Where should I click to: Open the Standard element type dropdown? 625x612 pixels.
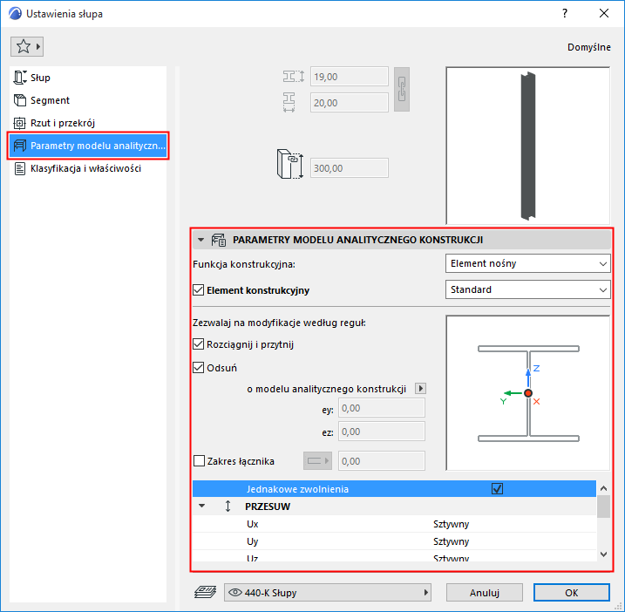[527, 289]
